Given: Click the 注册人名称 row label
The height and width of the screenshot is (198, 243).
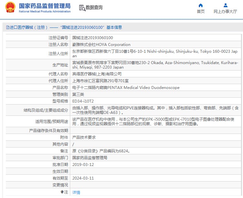Looking at the screenshot, I should point(58,45).
